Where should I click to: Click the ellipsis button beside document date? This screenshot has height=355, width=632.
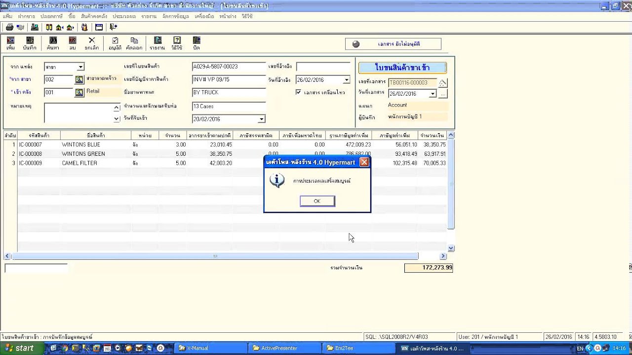coord(443,94)
